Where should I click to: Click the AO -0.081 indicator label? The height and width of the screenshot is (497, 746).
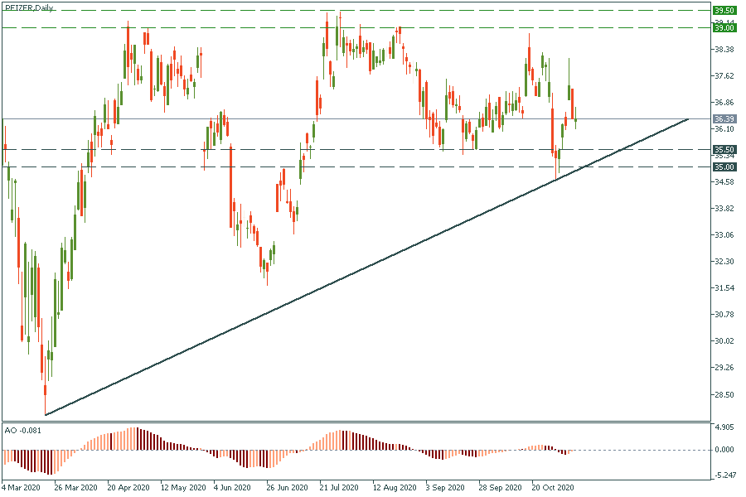point(22,431)
